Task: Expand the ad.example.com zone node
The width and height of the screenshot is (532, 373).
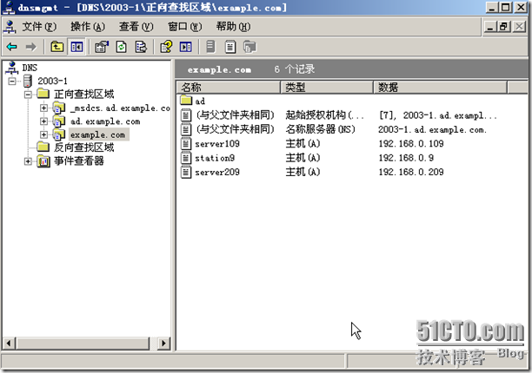Action: pyautogui.click(x=43, y=121)
